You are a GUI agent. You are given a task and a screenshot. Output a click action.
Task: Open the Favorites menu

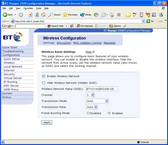(28, 8)
